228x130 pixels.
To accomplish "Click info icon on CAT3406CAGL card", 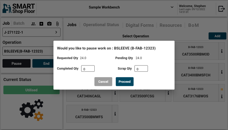I will 115,93.
